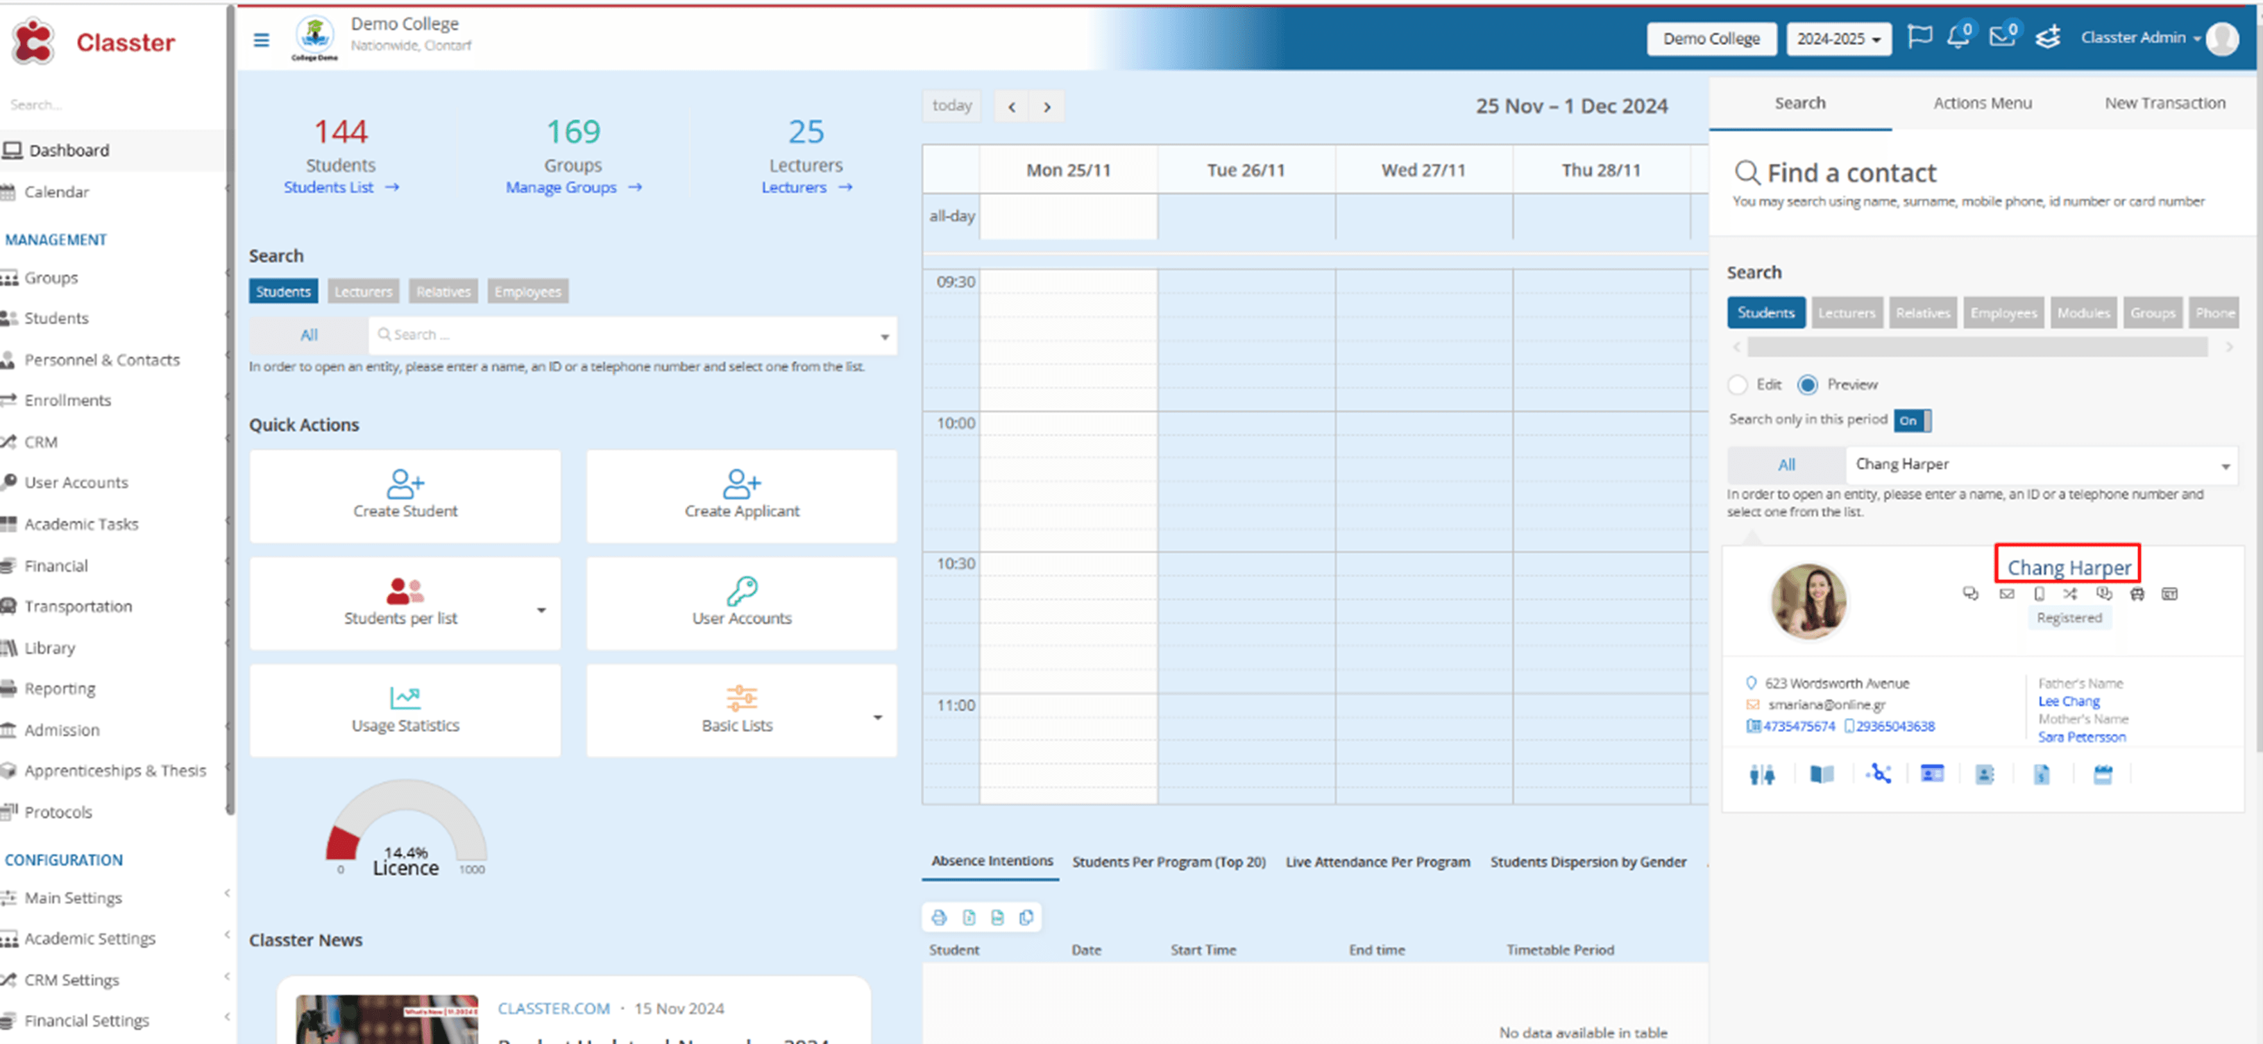Select Lecturers filter in contact search panel
This screenshot has height=1044, width=2263.
1847,313
